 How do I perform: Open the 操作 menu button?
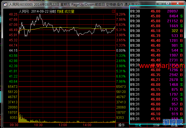coord(121,125)
